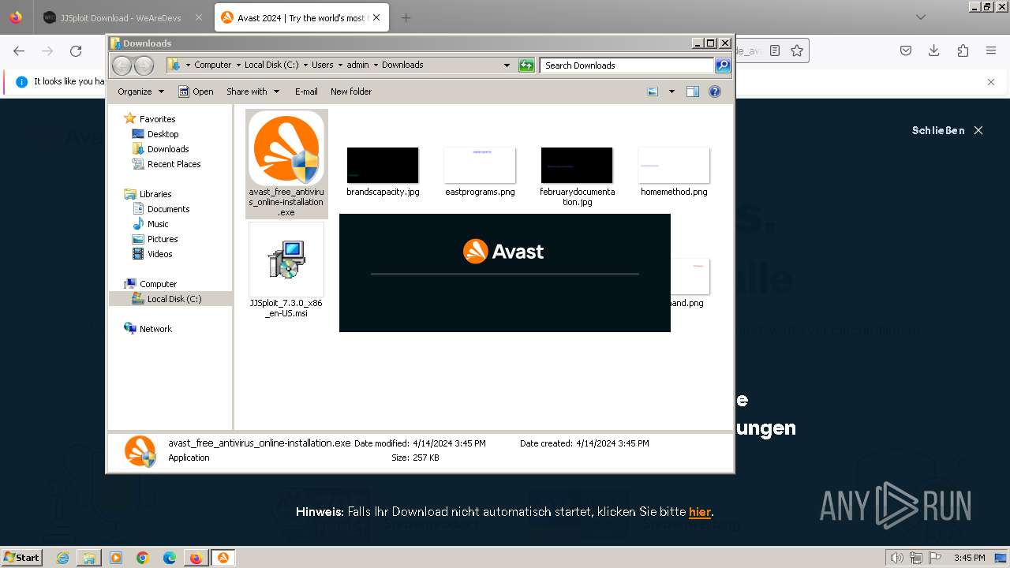Image resolution: width=1010 pixels, height=568 pixels.
Task: Select februarydocumentation.jpg thumbnail
Action: (x=577, y=165)
